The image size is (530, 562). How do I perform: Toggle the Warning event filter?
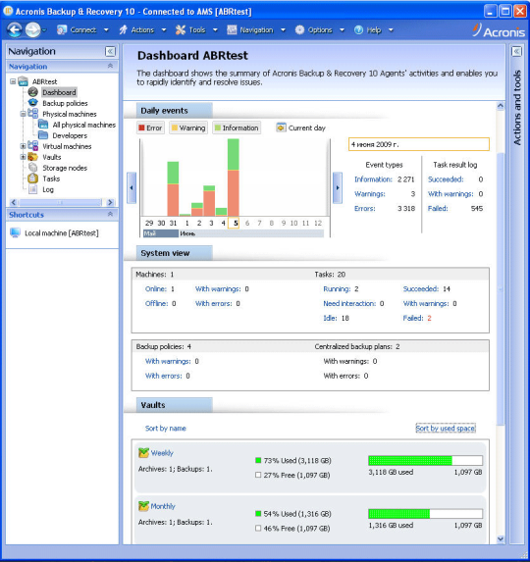(x=188, y=128)
